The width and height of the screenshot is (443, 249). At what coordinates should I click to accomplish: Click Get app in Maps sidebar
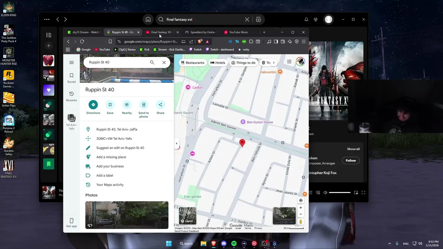71,223
